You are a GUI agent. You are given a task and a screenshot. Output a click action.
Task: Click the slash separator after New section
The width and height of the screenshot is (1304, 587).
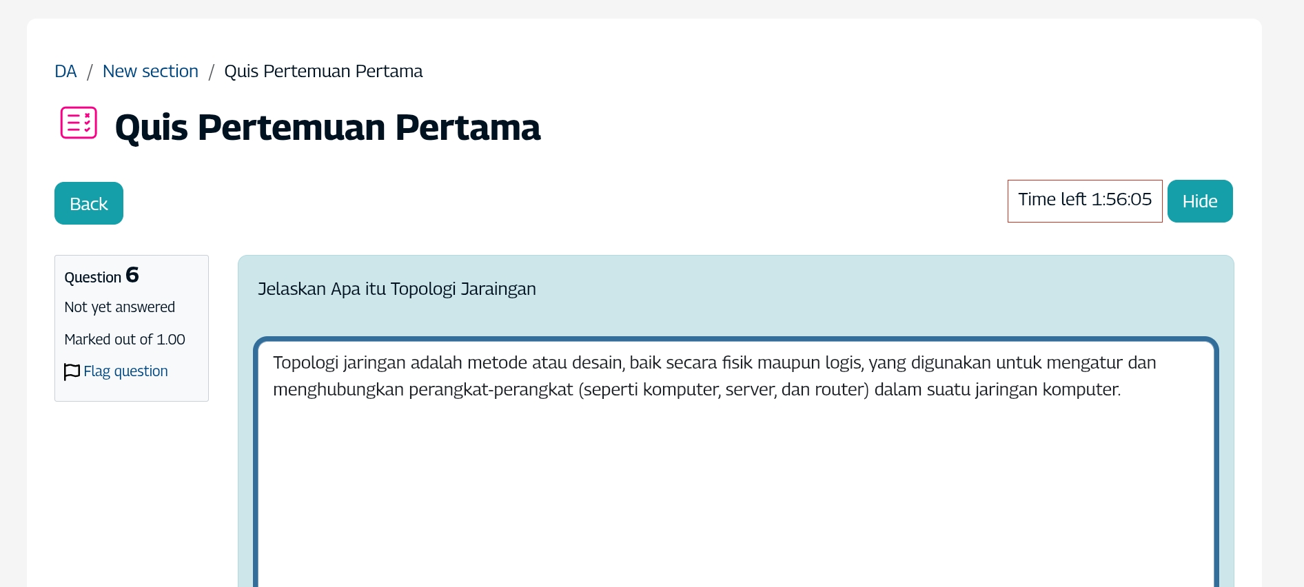(212, 72)
